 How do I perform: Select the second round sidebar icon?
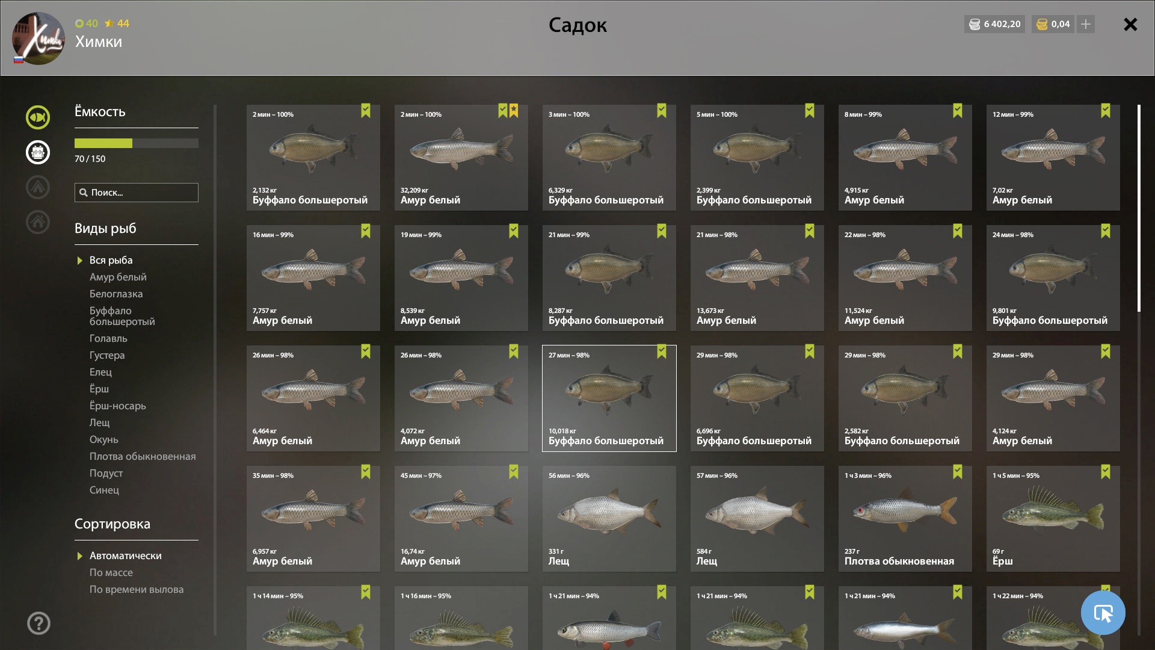[x=38, y=152]
